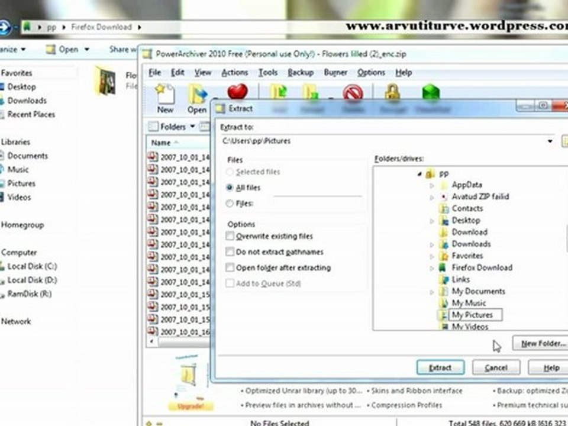Click the Extract button in dialog
Image resolution: width=568 pixels, height=426 pixels.
440,367
